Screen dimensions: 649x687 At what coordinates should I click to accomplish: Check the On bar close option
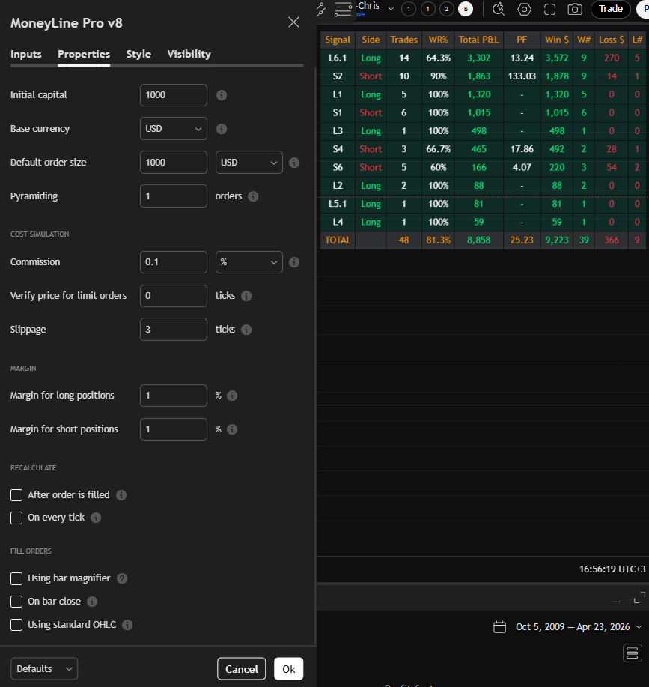(16, 602)
